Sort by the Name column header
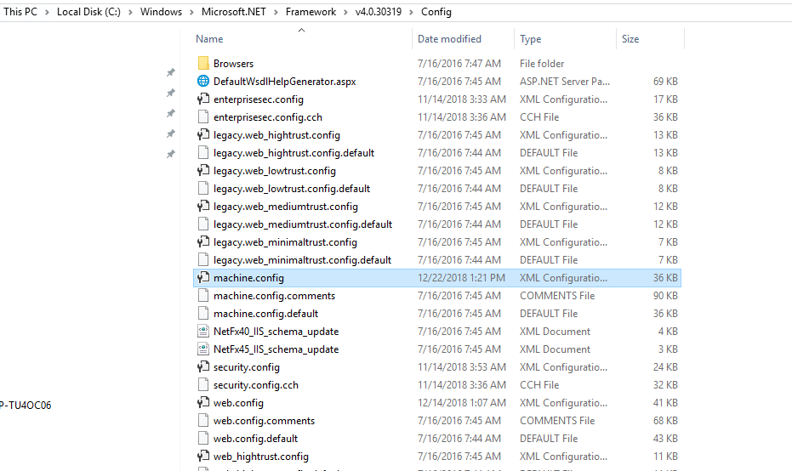This screenshot has height=471, width=792. click(209, 39)
